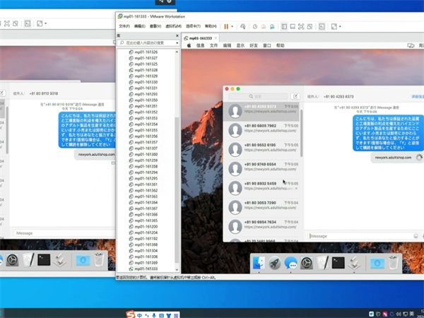Open Terminal icon in the dock
424x318 pixels.
338,263
